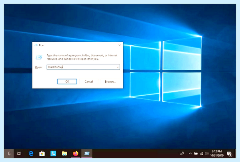Open the Action Center notification icon
Screen dimensions: 240x162
230,154
